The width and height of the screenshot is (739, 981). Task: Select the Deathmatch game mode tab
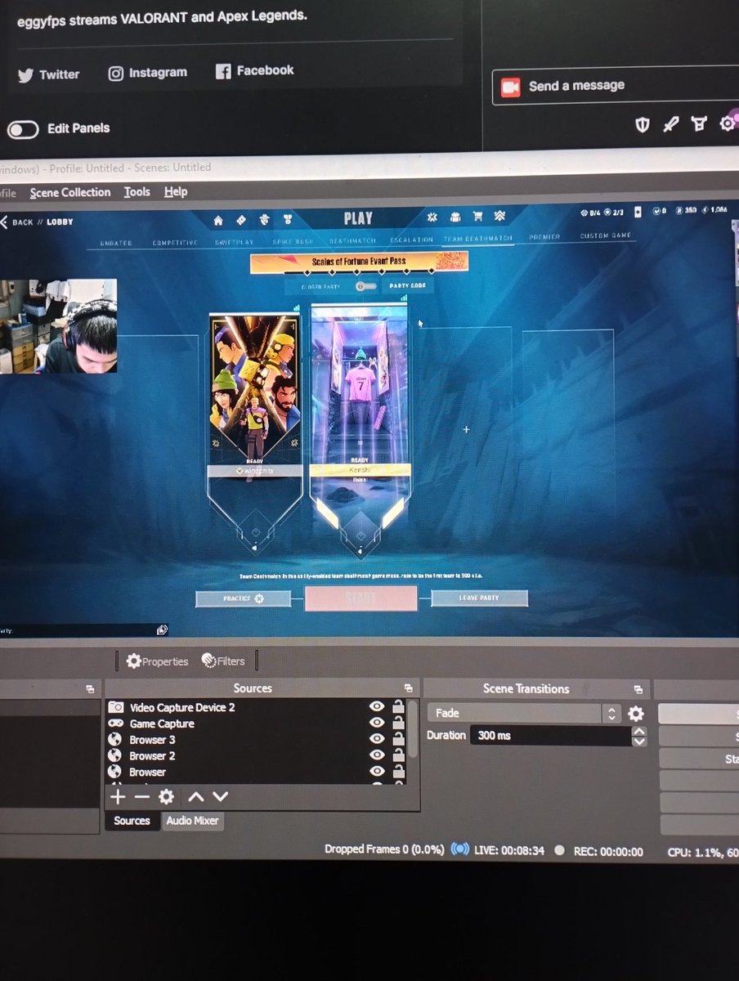351,241
